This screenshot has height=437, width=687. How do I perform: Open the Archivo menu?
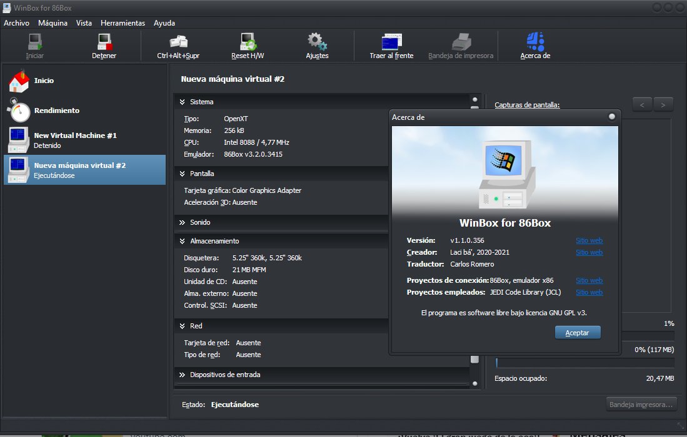tap(17, 23)
